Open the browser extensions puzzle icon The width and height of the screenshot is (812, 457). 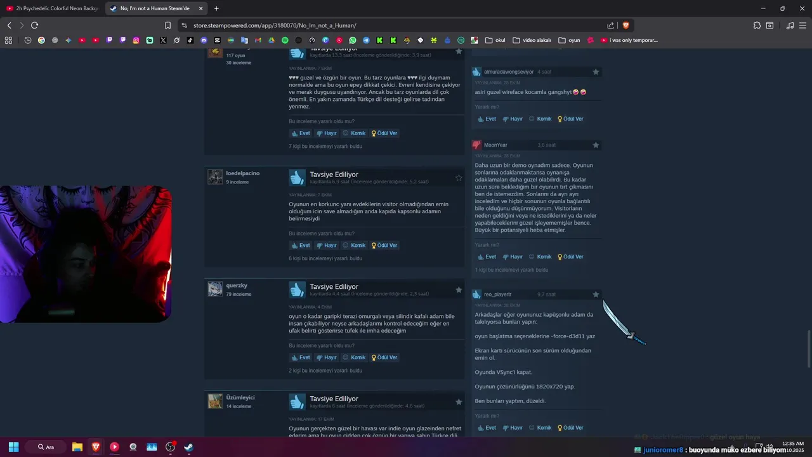[757, 25]
